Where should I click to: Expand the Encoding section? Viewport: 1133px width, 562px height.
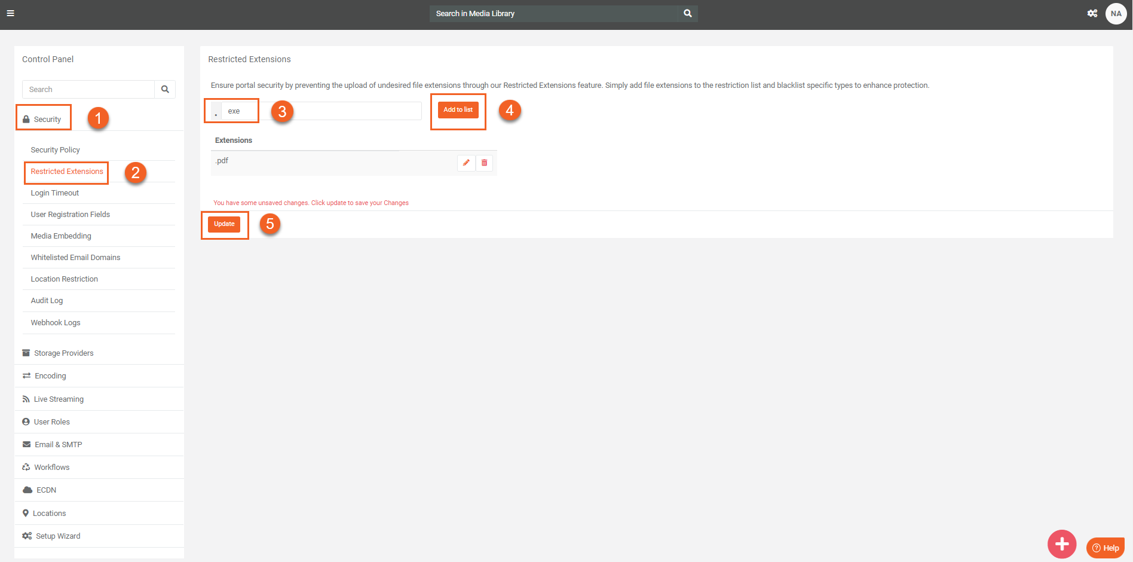click(50, 375)
